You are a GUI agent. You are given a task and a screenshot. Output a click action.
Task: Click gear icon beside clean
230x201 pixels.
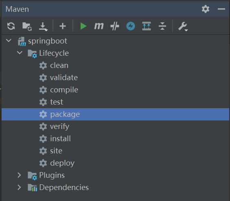click(43, 66)
